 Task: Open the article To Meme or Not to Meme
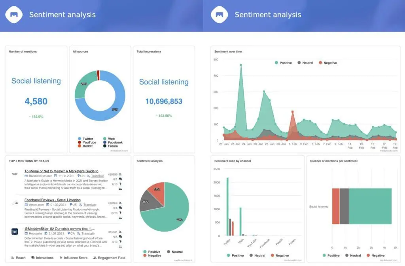(62, 171)
